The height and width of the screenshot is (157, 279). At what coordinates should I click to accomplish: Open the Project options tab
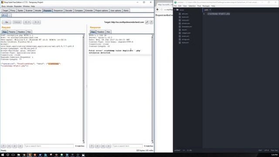pyautogui.click(x=102, y=10)
